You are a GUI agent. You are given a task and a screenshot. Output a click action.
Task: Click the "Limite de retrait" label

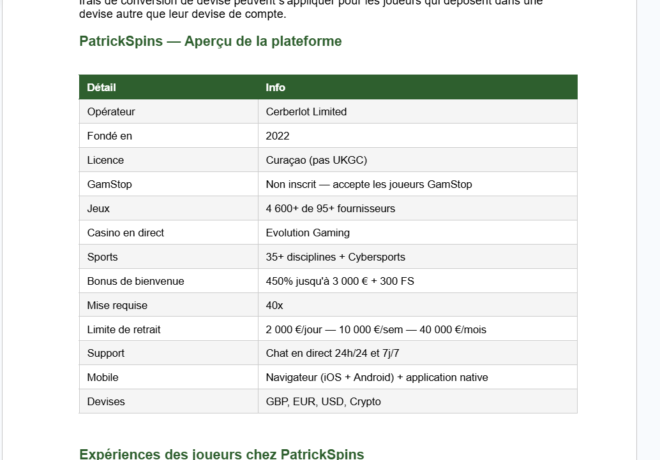point(169,329)
